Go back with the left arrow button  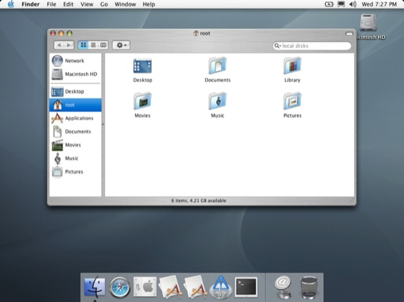(59, 45)
